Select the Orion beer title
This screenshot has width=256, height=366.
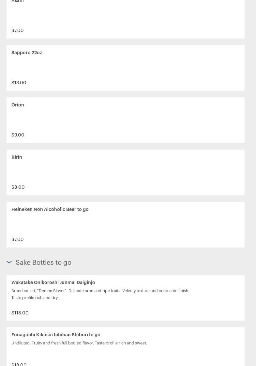(x=18, y=105)
